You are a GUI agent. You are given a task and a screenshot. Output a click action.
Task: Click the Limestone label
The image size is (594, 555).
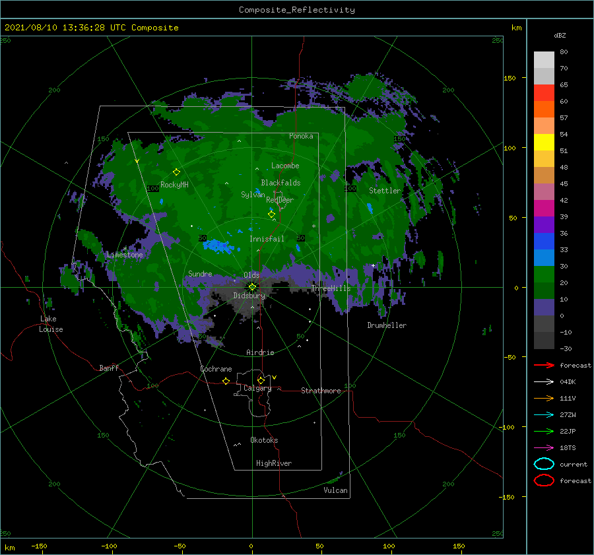[125, 255]
